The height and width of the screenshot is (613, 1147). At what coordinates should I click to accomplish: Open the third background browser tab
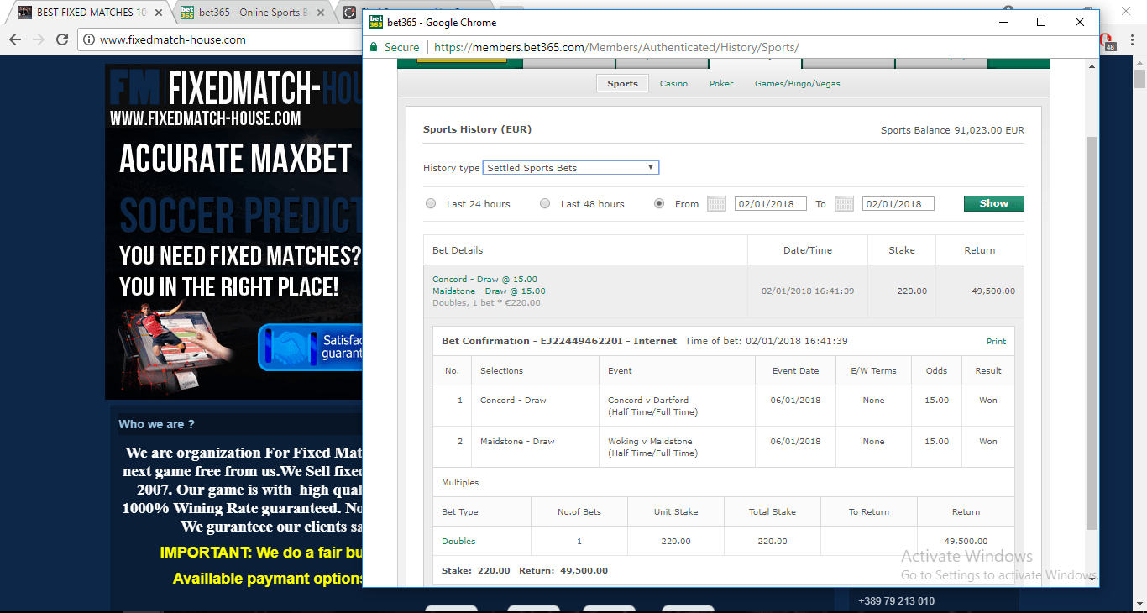click(351, 13)
